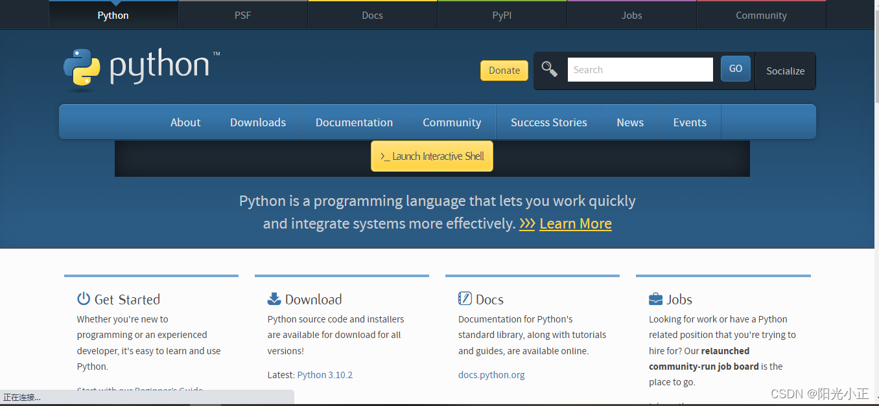Open the Events menu
879x406 pixels.
click(x=690, y=122)
